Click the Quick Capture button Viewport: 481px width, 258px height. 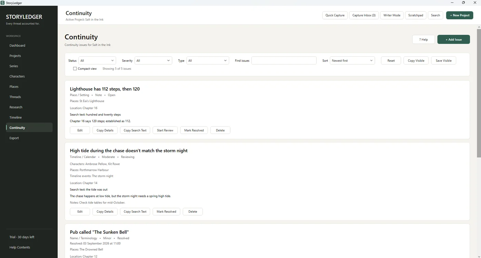pos(335,15)
